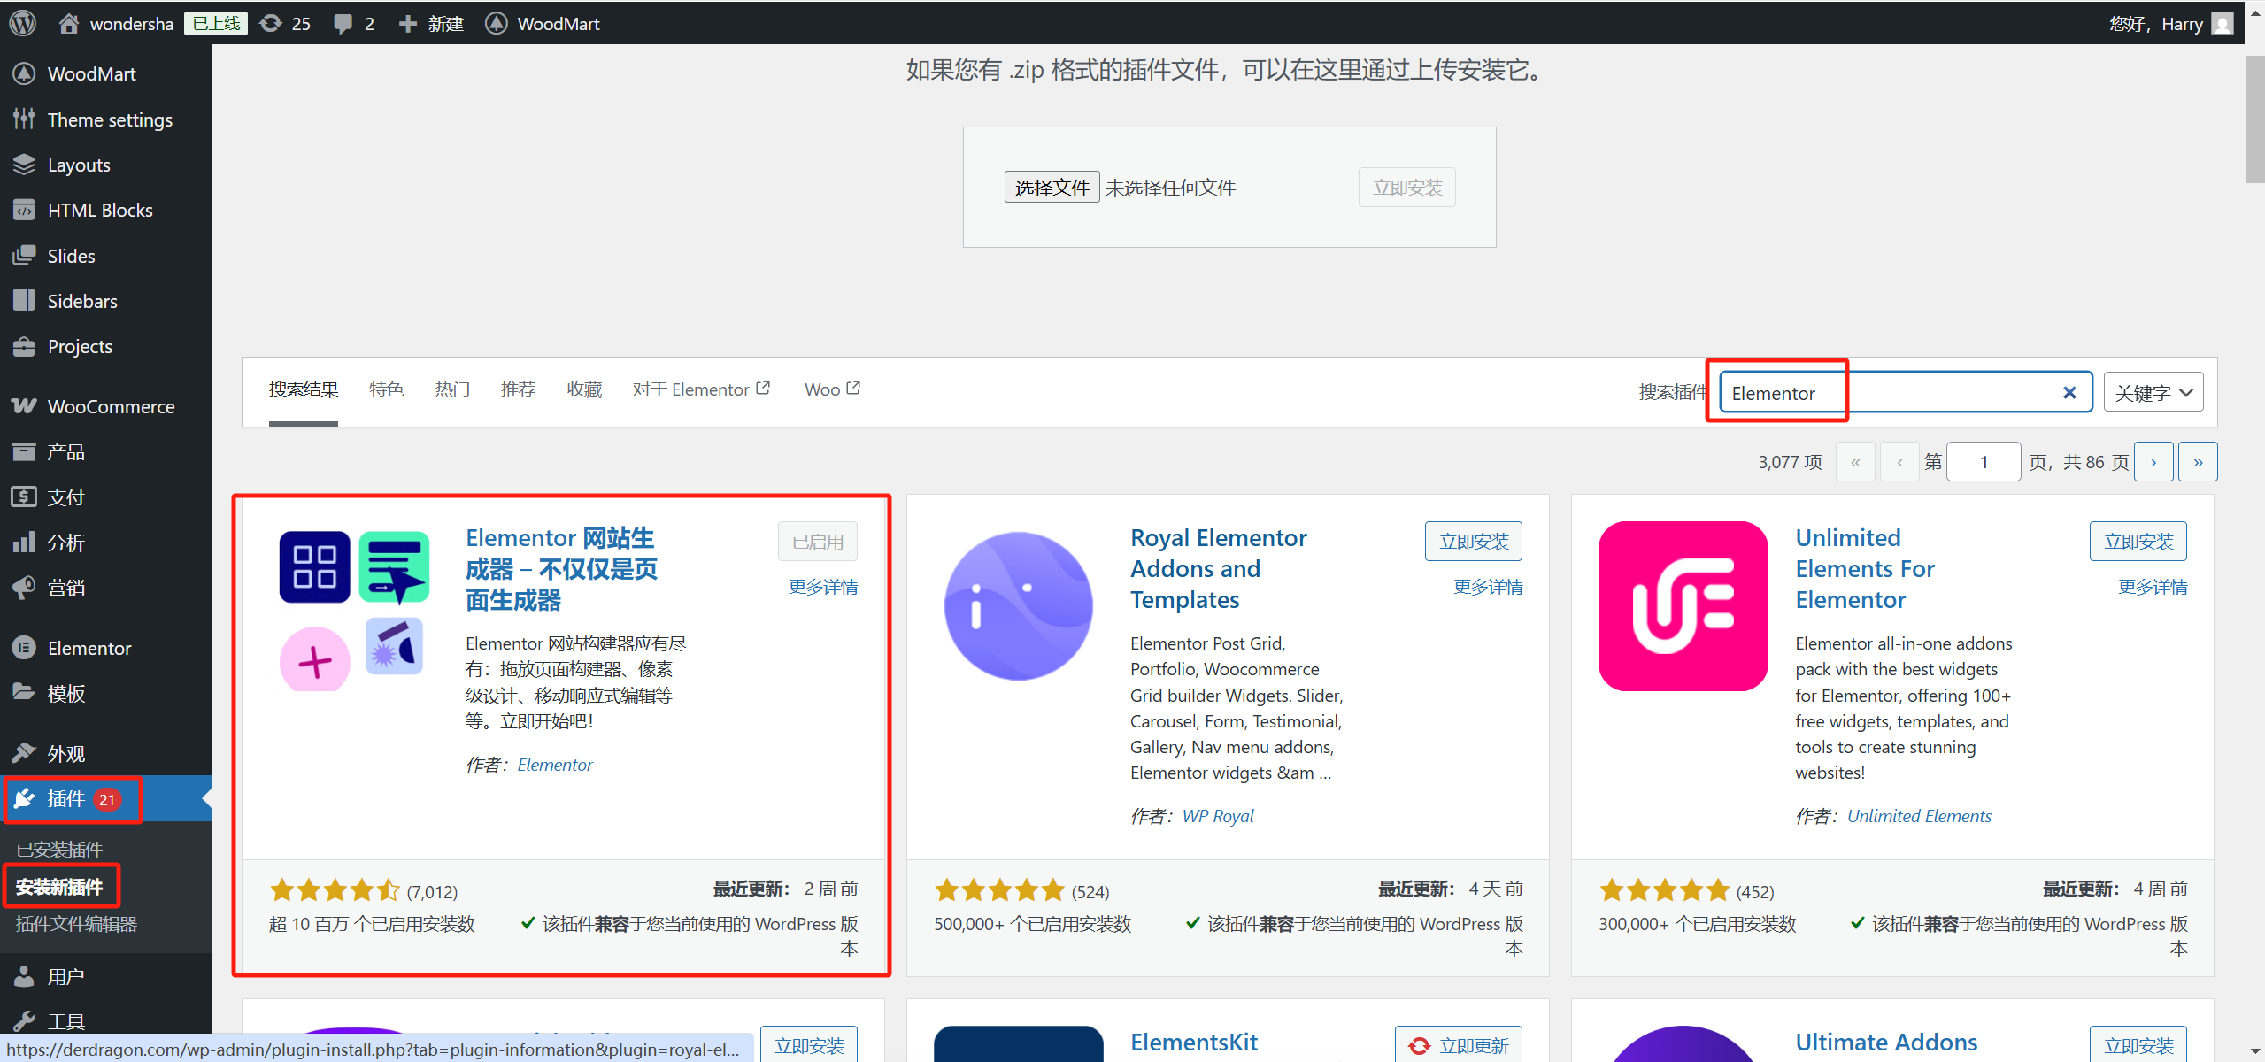Open the 分析 analytics icon
Viewport: 2265px width, 1062px height.
pyautogui.click(x=23, y=542)
